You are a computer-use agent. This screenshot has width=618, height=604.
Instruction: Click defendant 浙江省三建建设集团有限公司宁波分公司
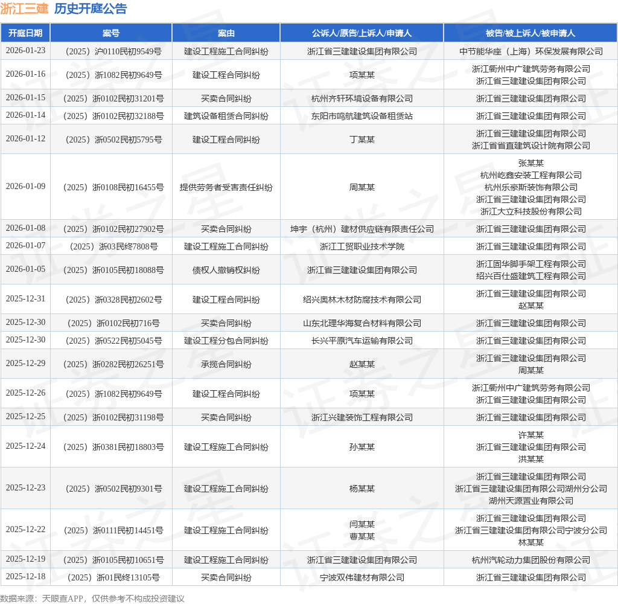point(531,530)
